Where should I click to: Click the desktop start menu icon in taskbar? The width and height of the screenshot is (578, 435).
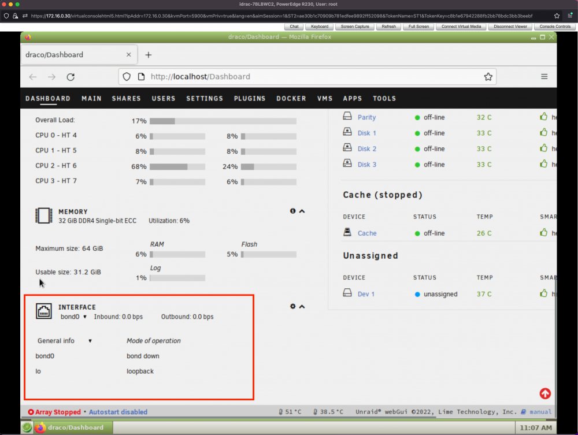point(27,427)
